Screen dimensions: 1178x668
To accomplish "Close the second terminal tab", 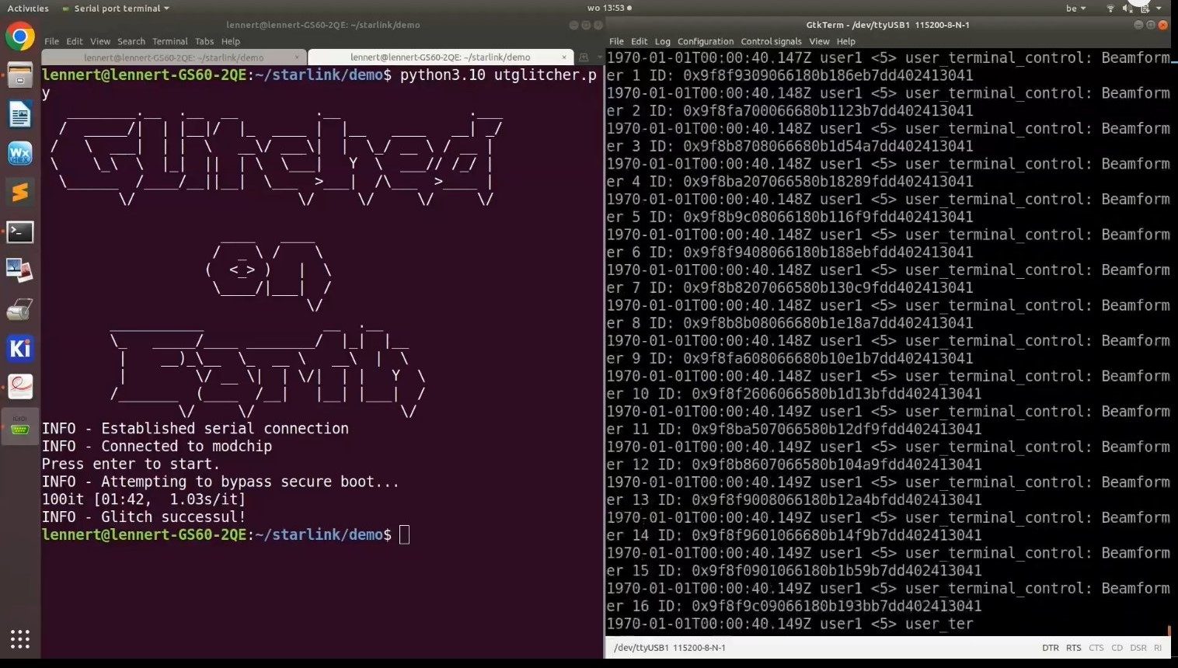I will (564, 57).
